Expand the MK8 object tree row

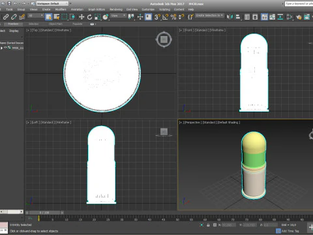coord(1,48)
